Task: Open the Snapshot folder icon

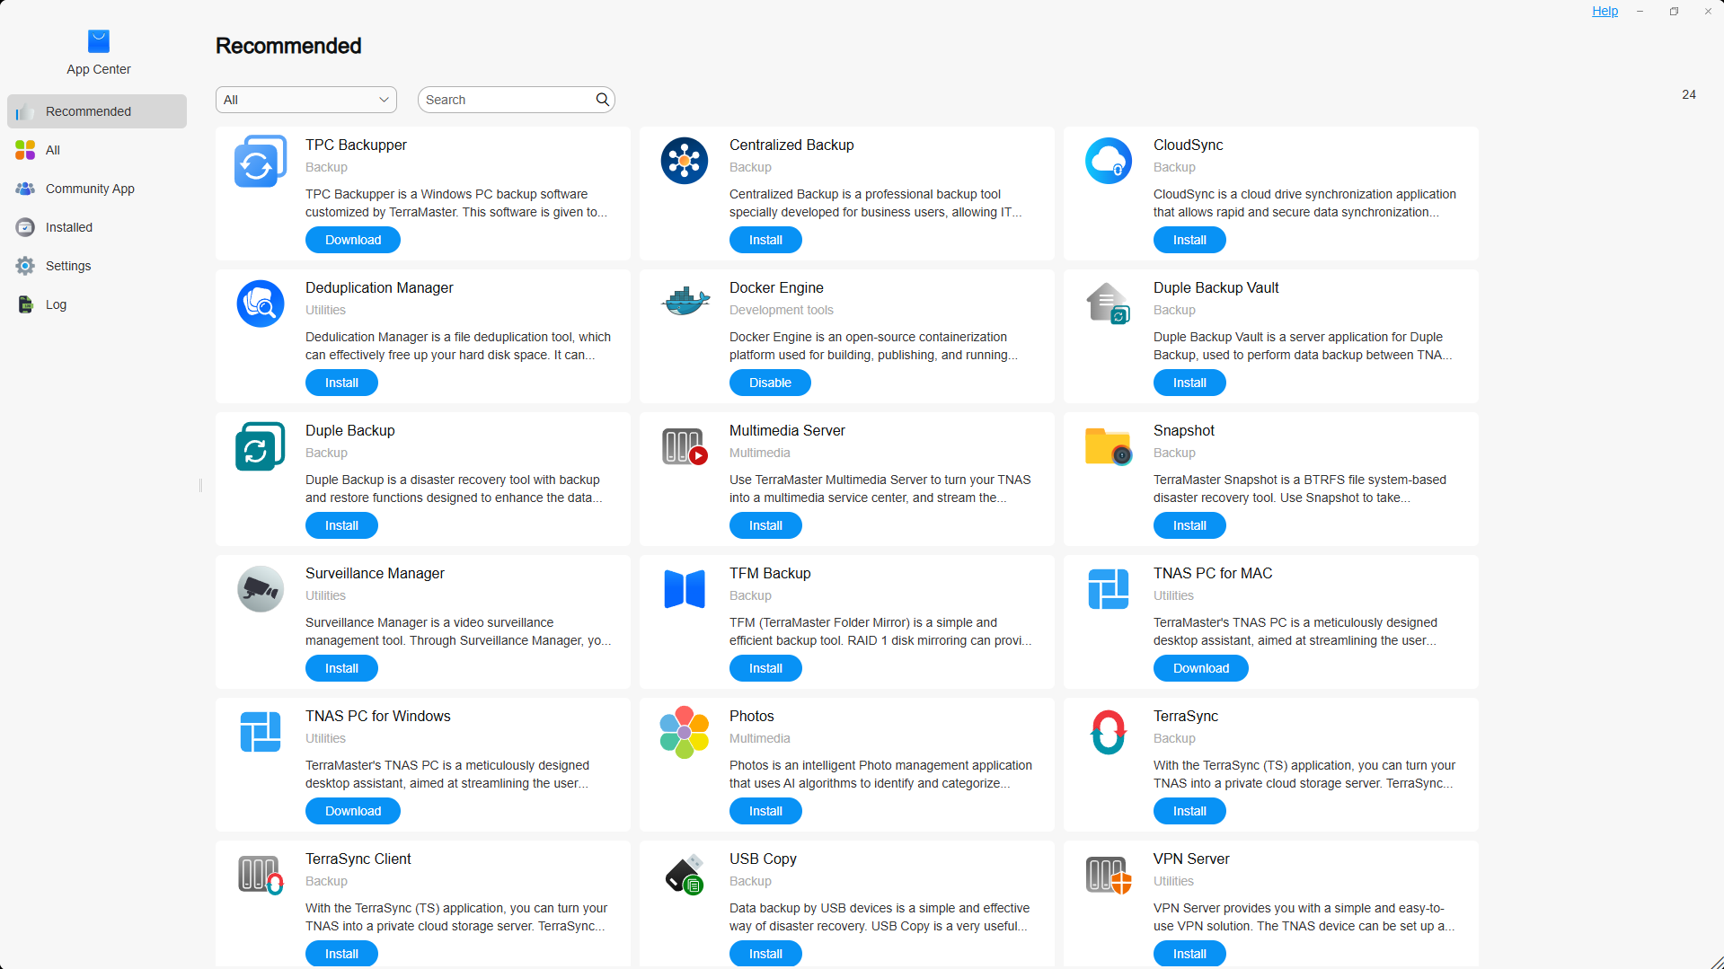Action: click(1109, 446)
